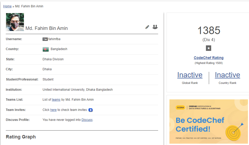The height and width of the screenshot is (145, 249).
Task: Click the Global Rank label
Action: tap(190, 83)
